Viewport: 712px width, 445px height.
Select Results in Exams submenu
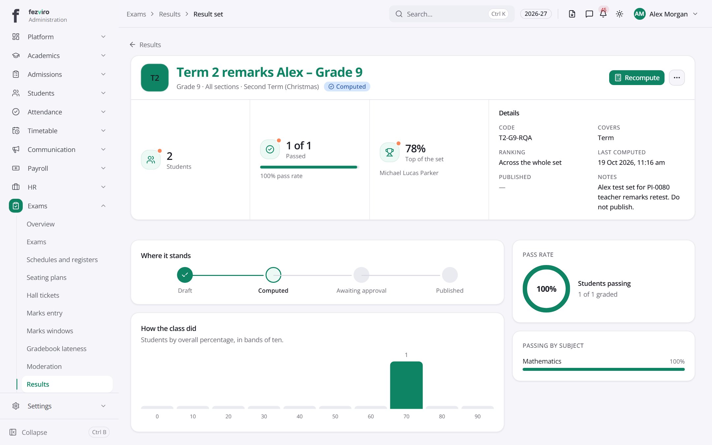(x=67, y=384)
